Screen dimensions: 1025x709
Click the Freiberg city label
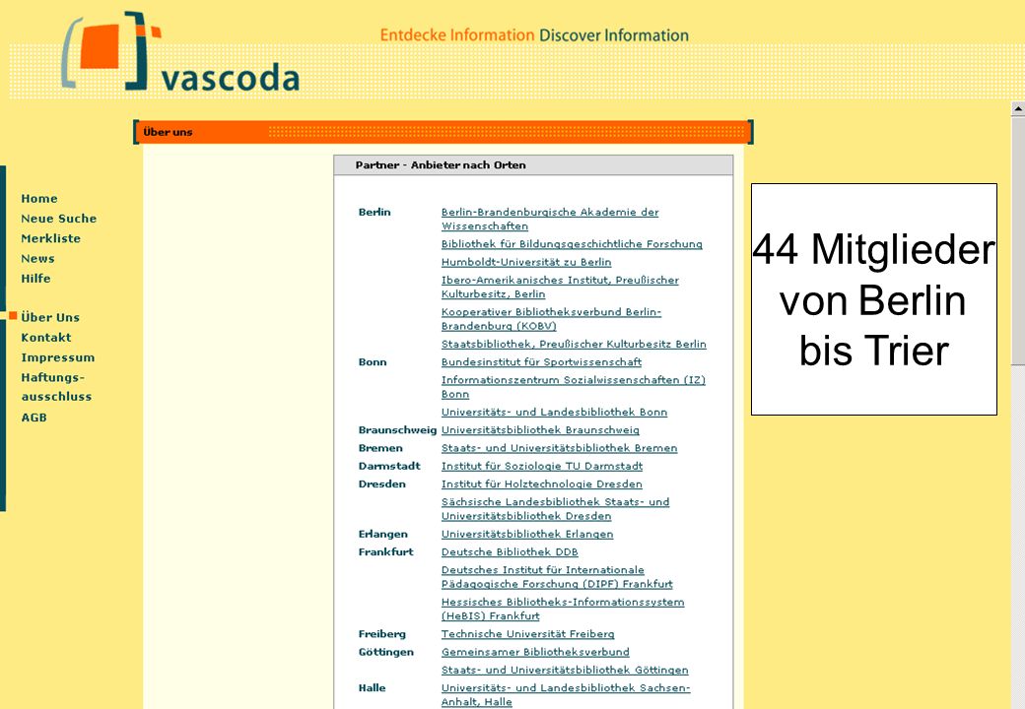381,634
